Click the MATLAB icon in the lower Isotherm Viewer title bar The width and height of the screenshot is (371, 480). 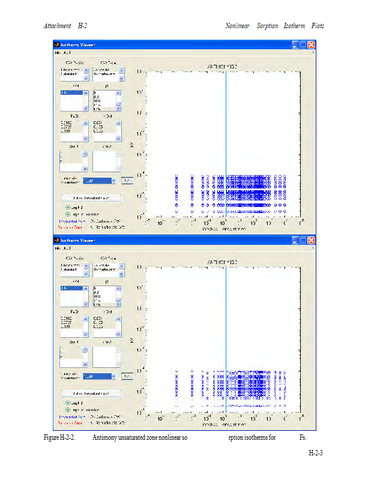click(57, 240)
